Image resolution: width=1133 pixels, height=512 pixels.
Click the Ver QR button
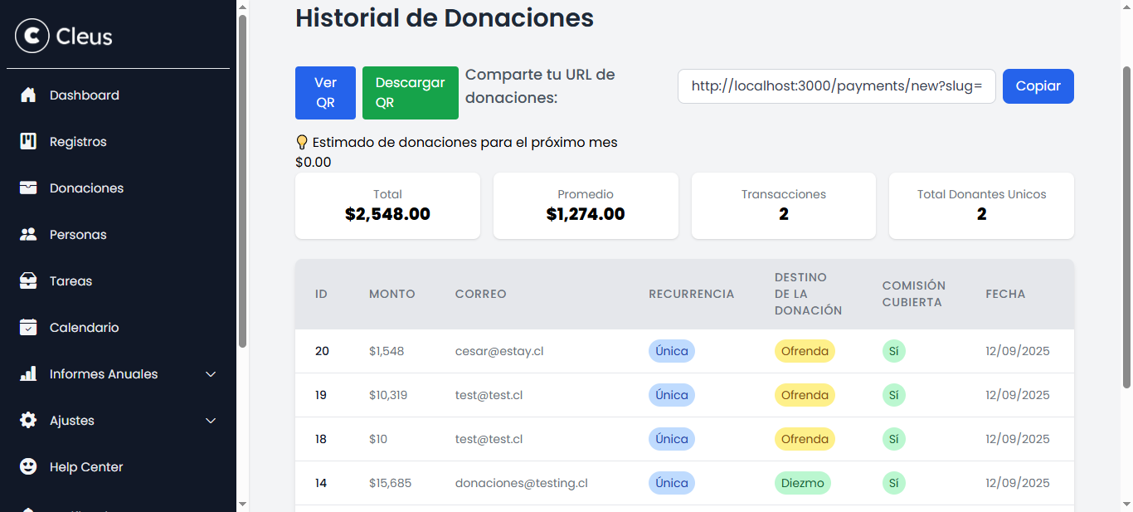click(x=325, y=92)
